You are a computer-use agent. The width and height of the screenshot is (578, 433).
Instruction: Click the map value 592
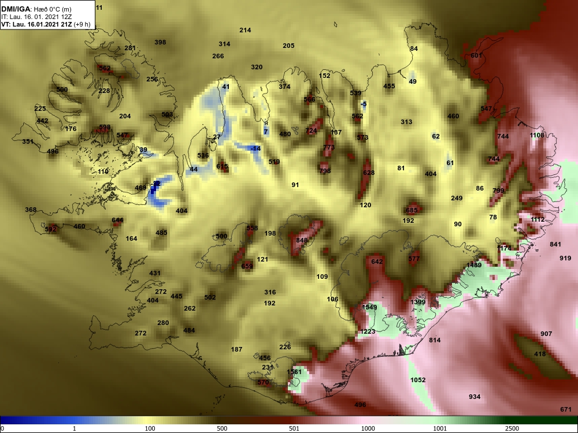pyautogui.click(x=50, y=229)
